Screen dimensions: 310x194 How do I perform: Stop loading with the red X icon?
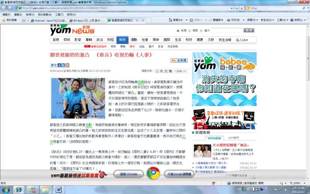point(242,8)
